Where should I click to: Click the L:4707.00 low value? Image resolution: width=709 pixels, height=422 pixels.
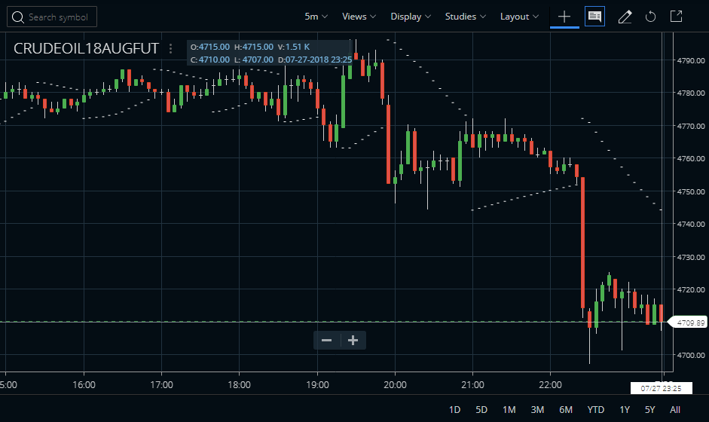[x=254, y=60]
